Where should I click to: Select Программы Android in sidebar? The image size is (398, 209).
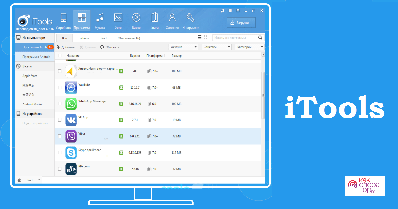36,57
